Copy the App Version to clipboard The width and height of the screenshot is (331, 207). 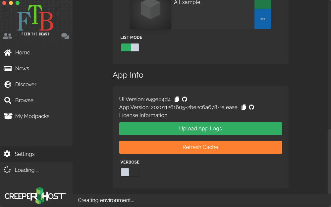[244, 107]
